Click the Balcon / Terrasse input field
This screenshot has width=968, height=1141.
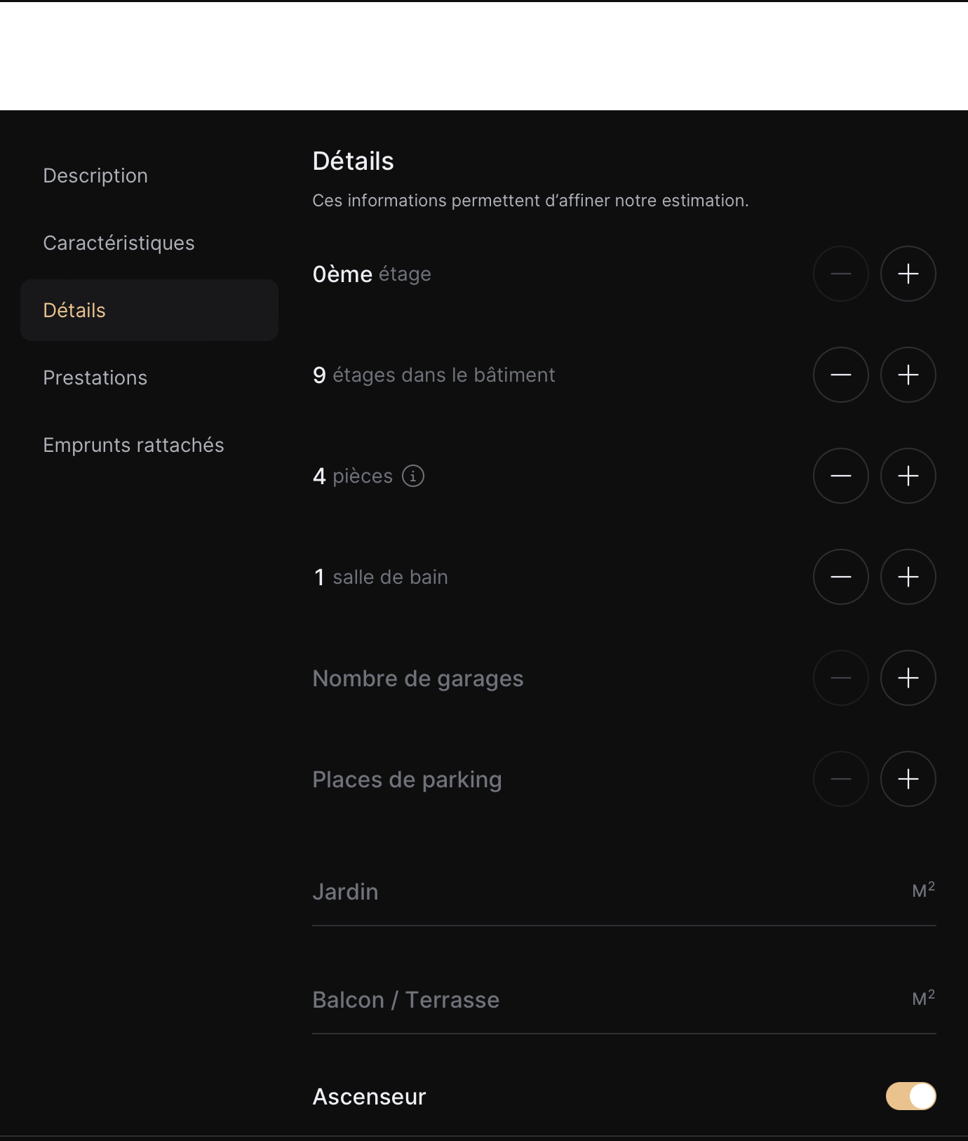pos(603,1000)
